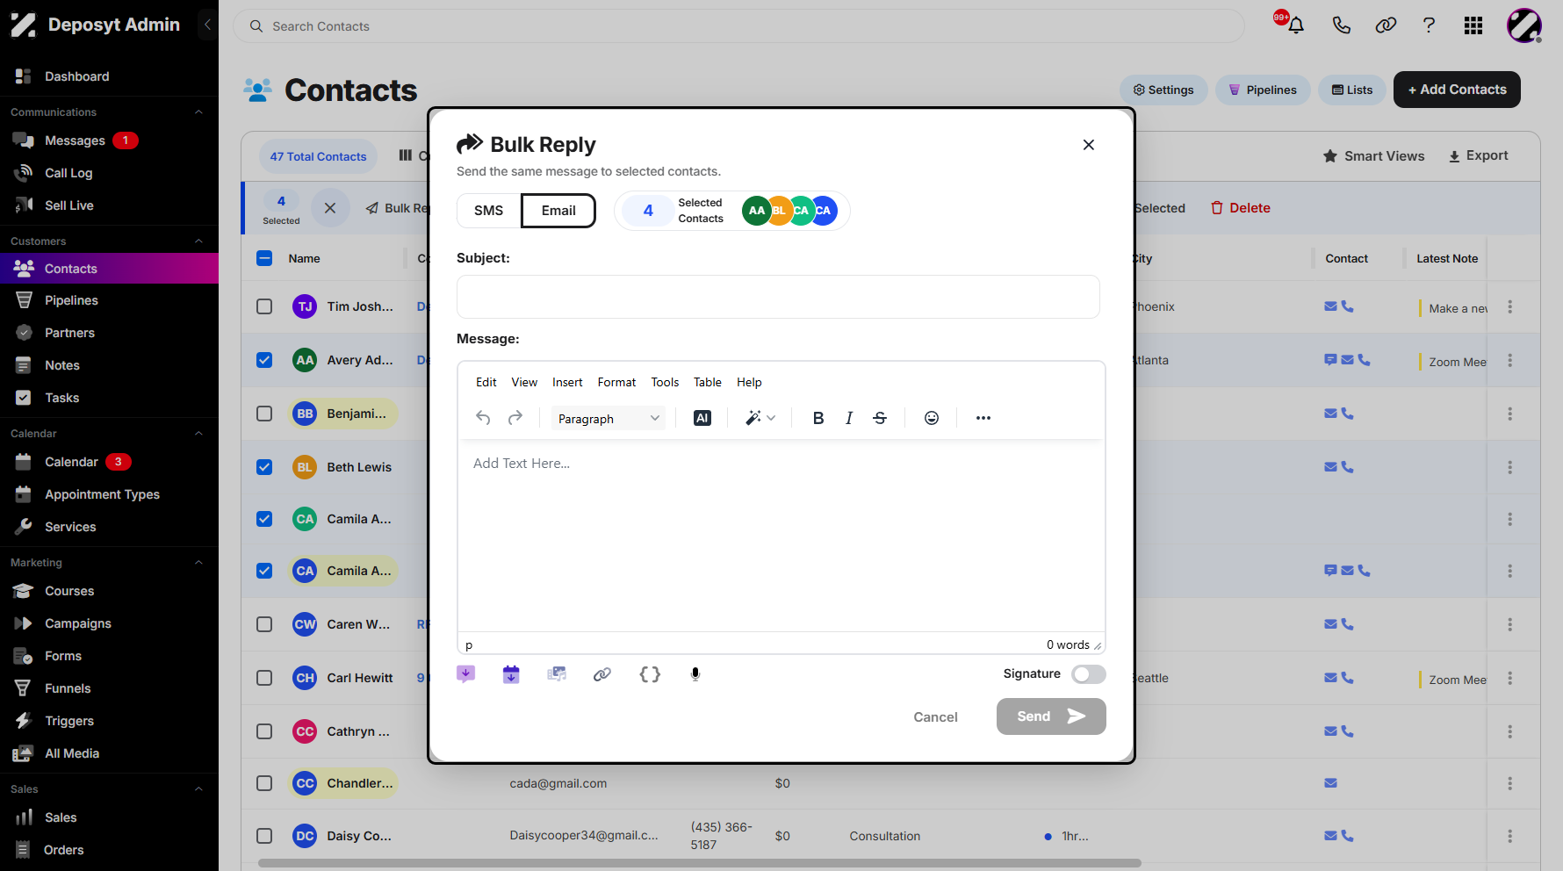Screen dimensions: 1563x871
Task: Click Cancel in Bulk Reply dialog
Action: [x=935, y=717]
